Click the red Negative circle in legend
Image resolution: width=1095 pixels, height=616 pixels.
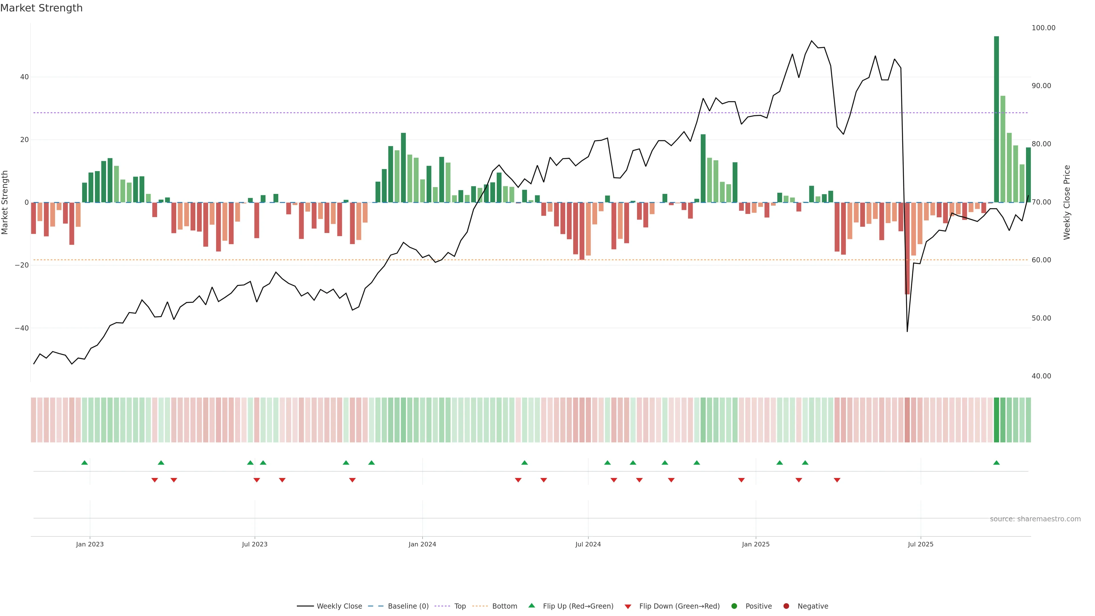click(786, 606)
